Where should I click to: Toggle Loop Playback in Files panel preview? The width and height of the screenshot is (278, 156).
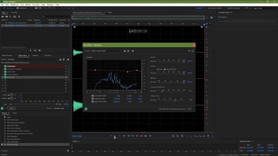[35, 50]
